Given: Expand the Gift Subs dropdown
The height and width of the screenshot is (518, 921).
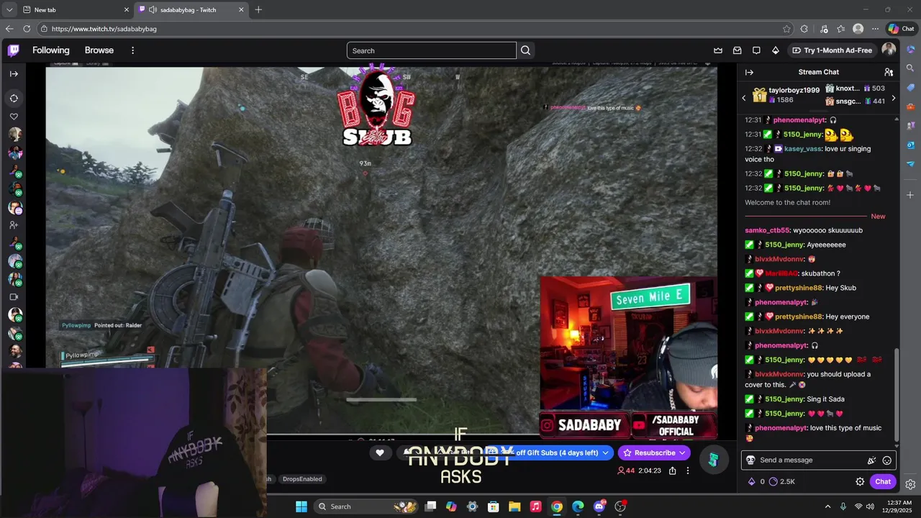Looking at the screenshot, I should (x=606, y=453).
